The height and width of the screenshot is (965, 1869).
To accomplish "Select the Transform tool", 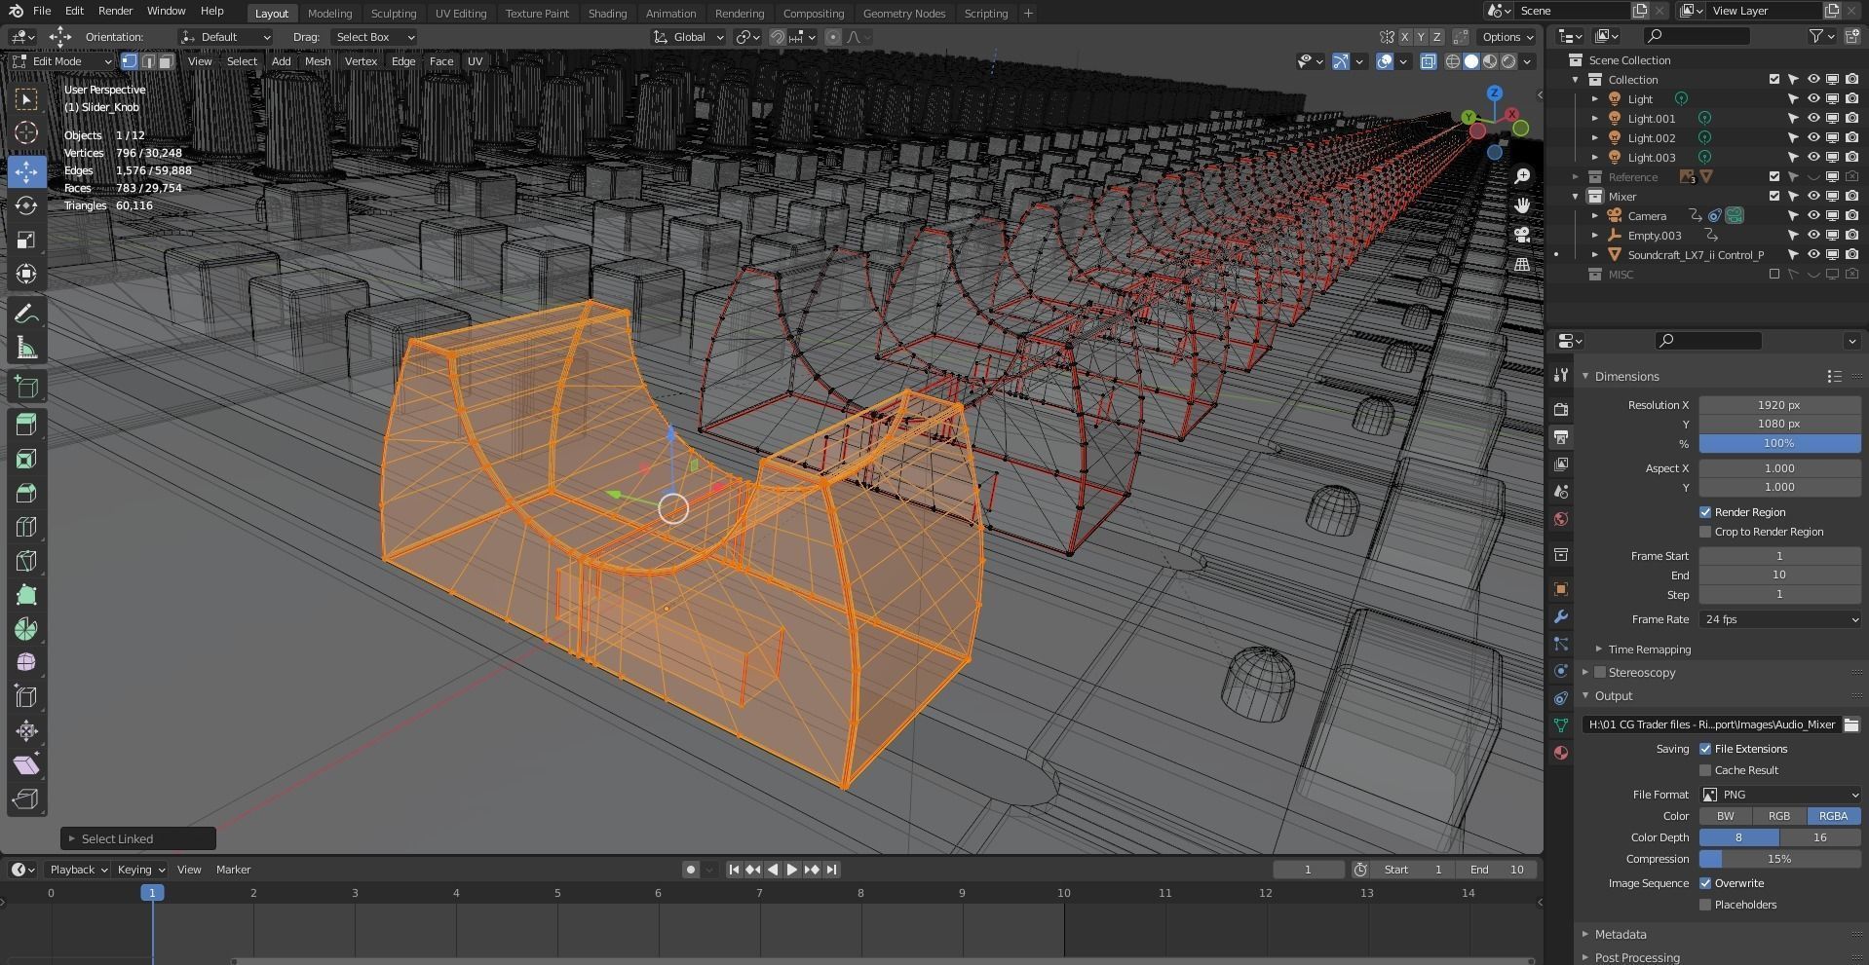I will tap(26, 274).
